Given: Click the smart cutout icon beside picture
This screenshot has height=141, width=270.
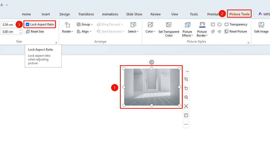Looking at the screenshot, I should click(186, 115).
